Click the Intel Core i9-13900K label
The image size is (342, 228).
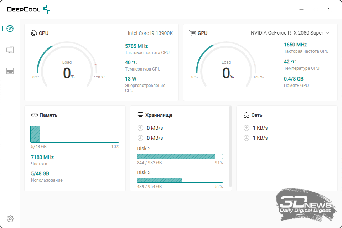[x=150, y=33]
